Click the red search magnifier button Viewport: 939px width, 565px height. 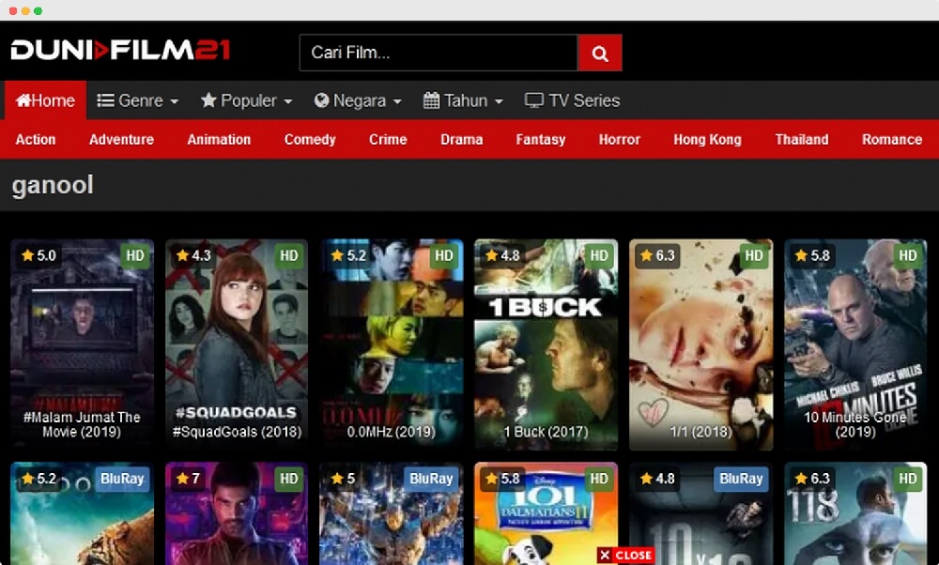pyautogui.click(x=600, y=53)
